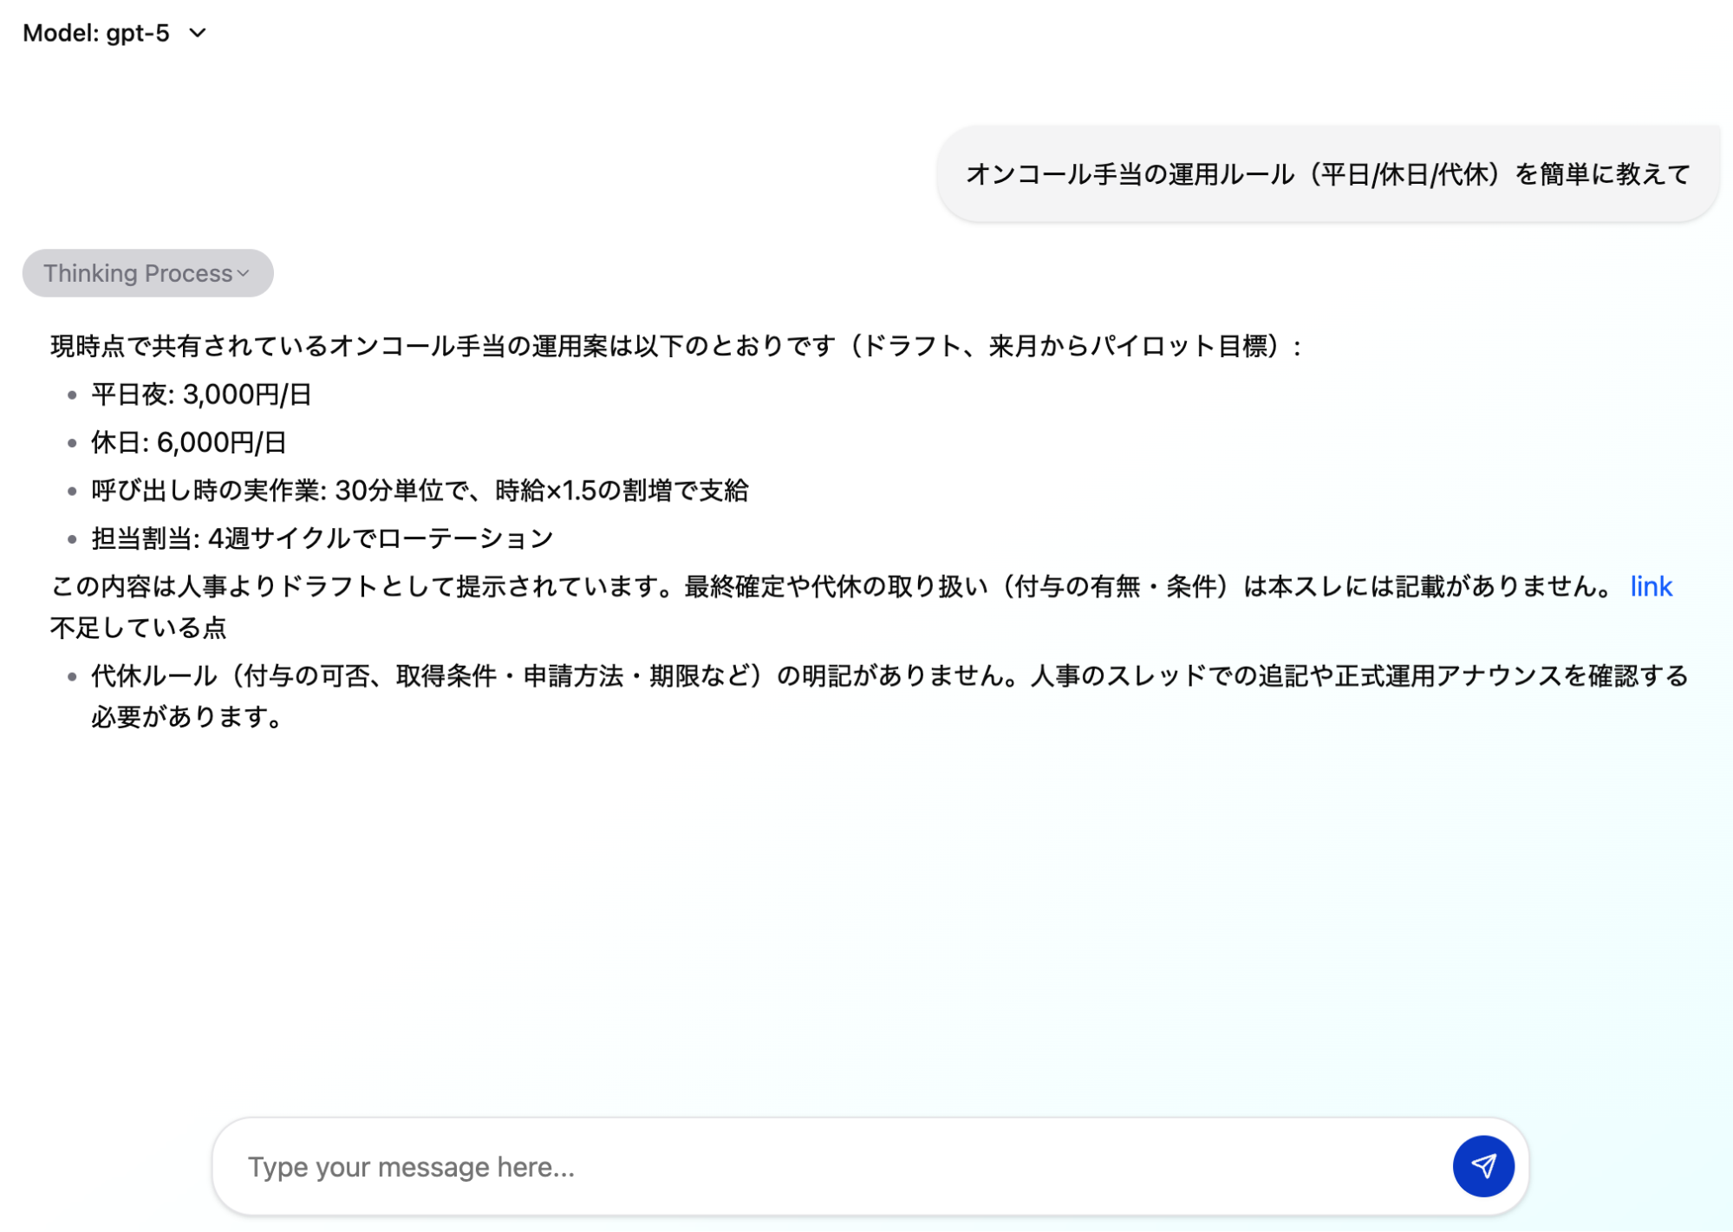Click the 平日夜: 3,000円/日 bullet item

201,394
